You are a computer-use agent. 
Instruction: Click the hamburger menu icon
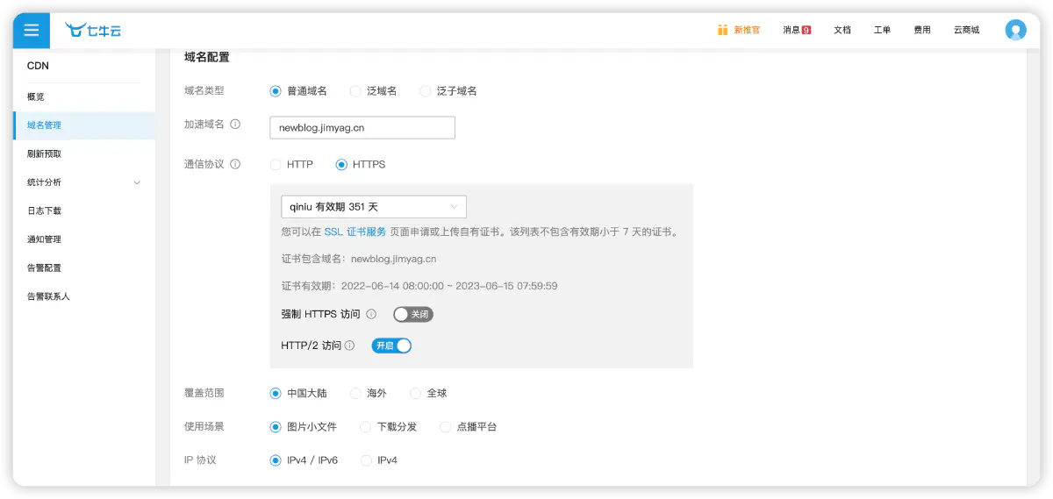pyautogui.click(x=32, y=31)
